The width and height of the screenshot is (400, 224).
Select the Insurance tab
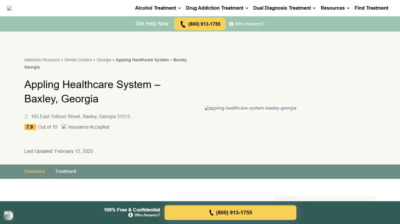point(35,171)
